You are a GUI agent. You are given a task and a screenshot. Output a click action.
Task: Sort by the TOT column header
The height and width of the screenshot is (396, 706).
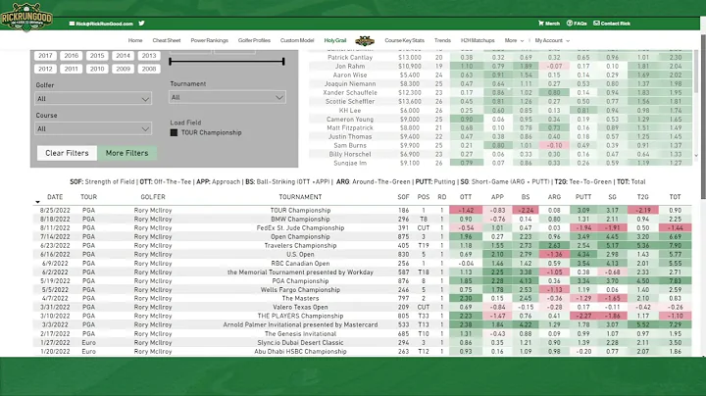coord(675,197)
